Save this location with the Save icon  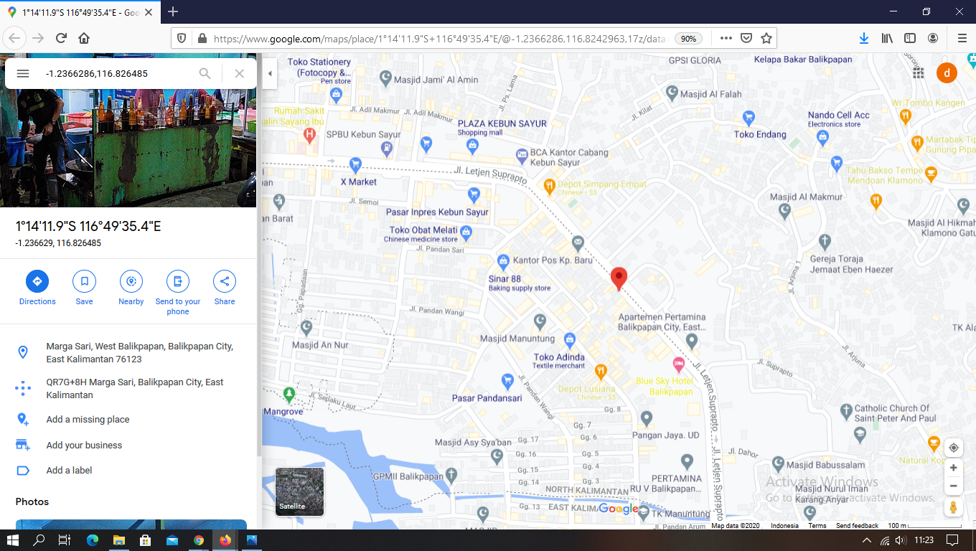(x=84, y=281)
